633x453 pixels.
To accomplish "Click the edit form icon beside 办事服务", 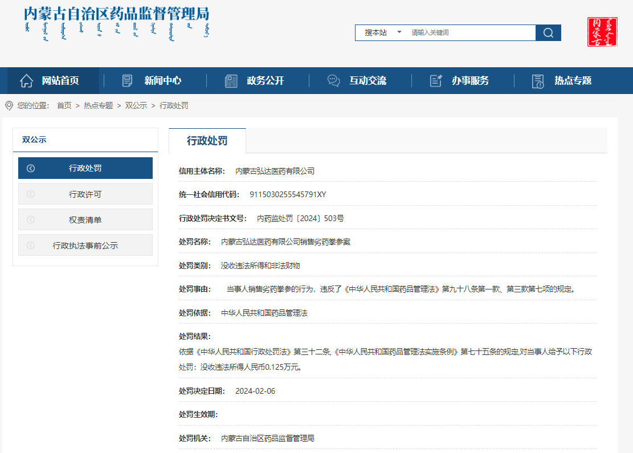I will click(x=436, y=81).
